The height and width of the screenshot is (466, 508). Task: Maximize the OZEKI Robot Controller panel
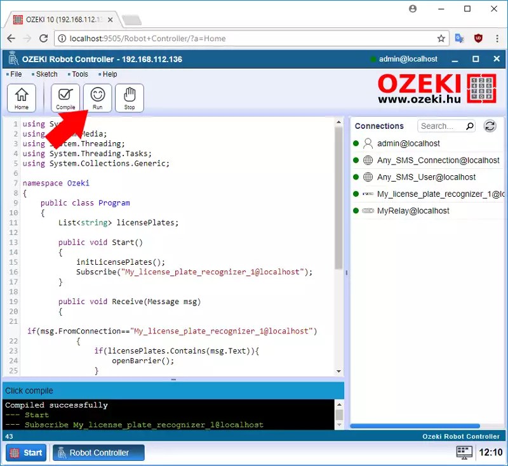(476, 59)
